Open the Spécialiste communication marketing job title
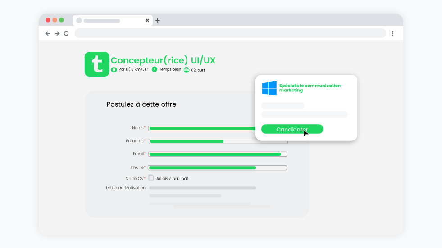This screenshot has width=442, height=248. tap(310, 88)
